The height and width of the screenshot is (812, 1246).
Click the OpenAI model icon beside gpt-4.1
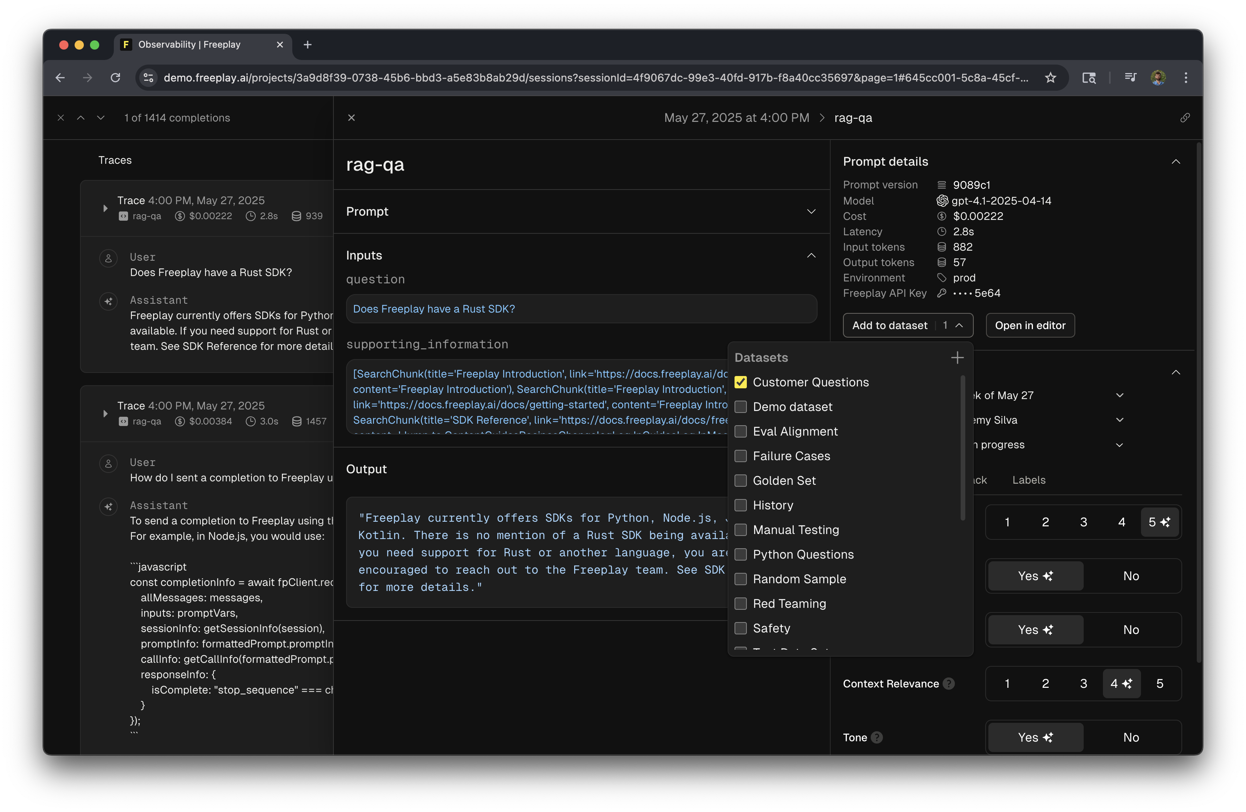click(942, 201)
